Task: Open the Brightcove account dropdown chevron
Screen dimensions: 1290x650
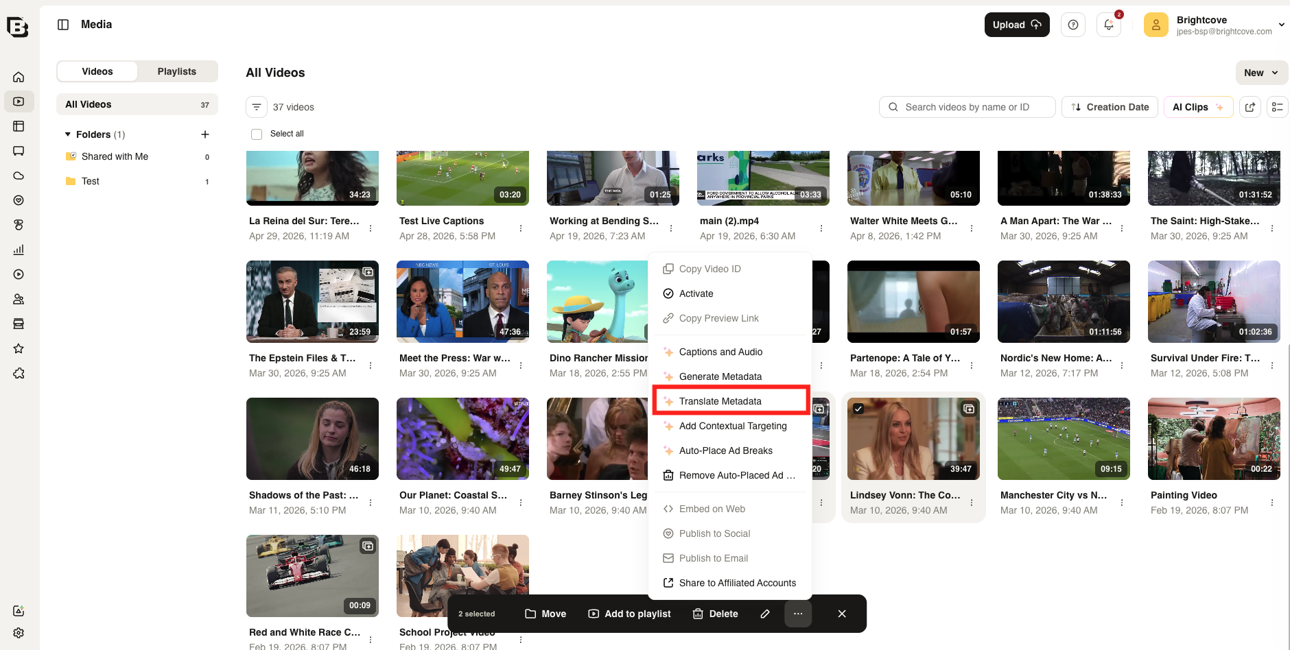Action: pos(1281,25)
